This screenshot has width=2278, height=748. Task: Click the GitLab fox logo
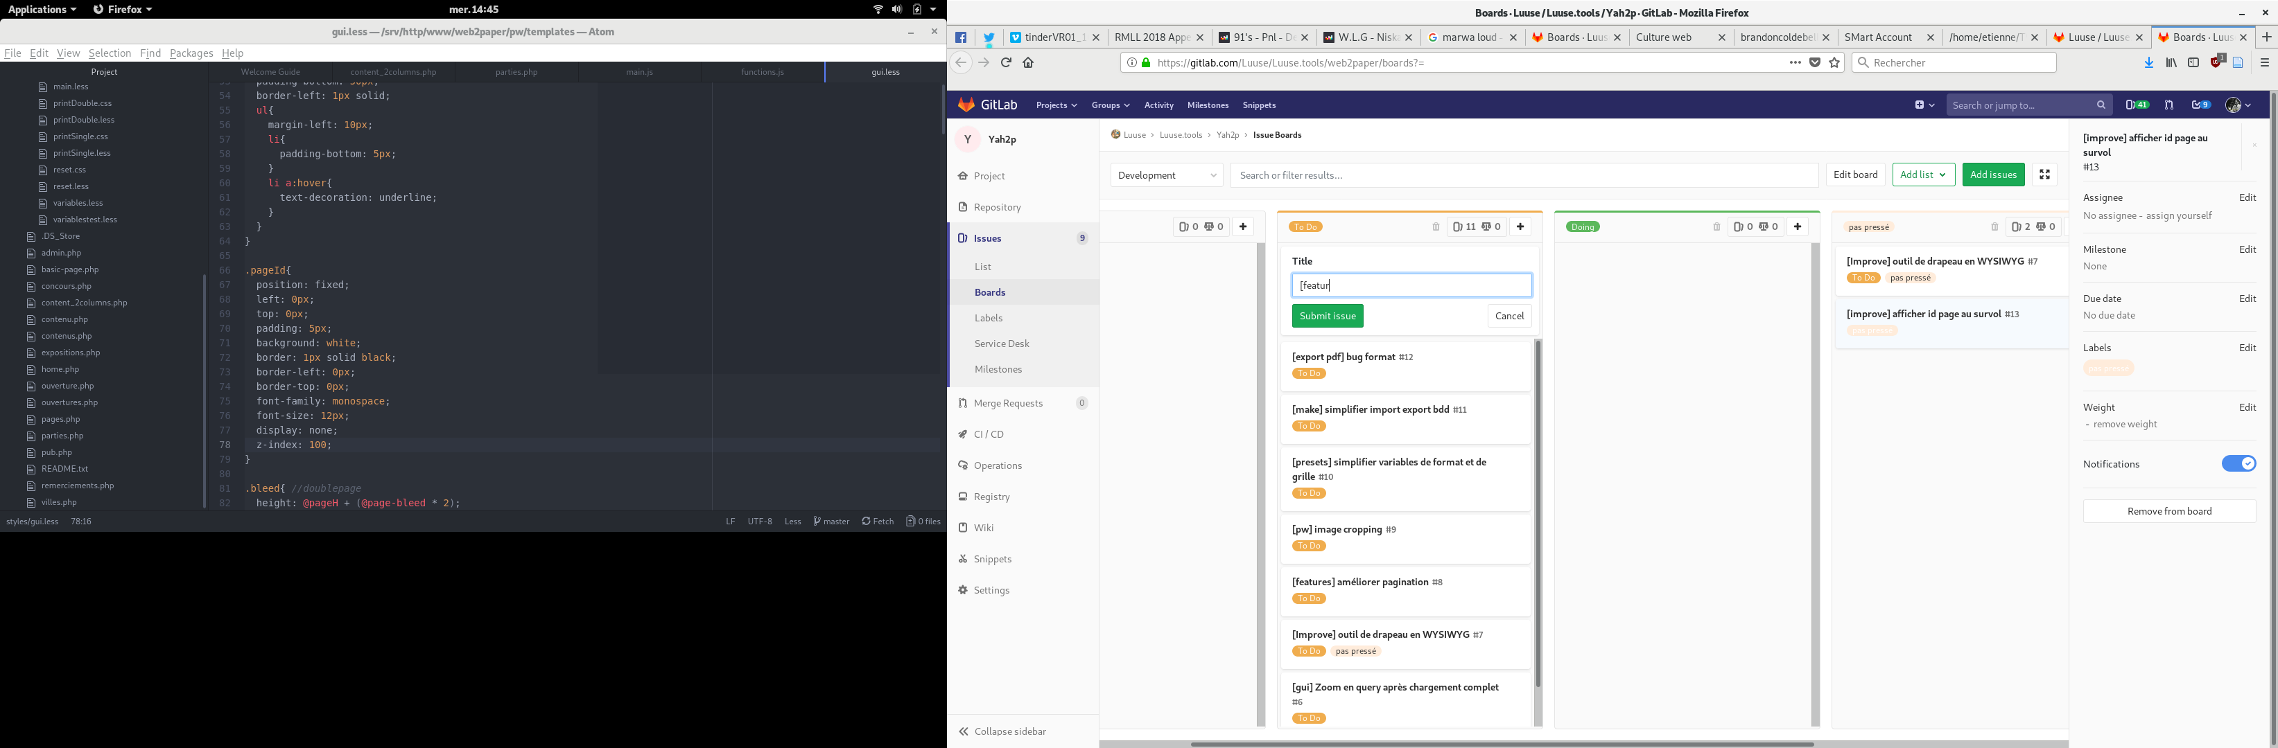pyautogui.click(x=966, y=105)
